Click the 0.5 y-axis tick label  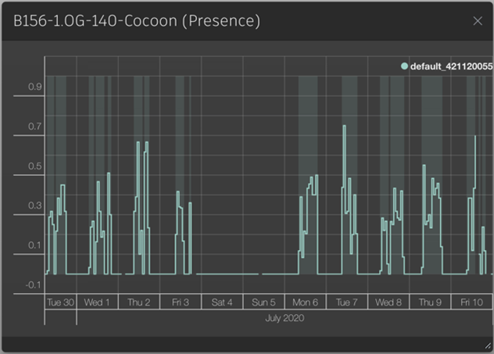[35, 166]
